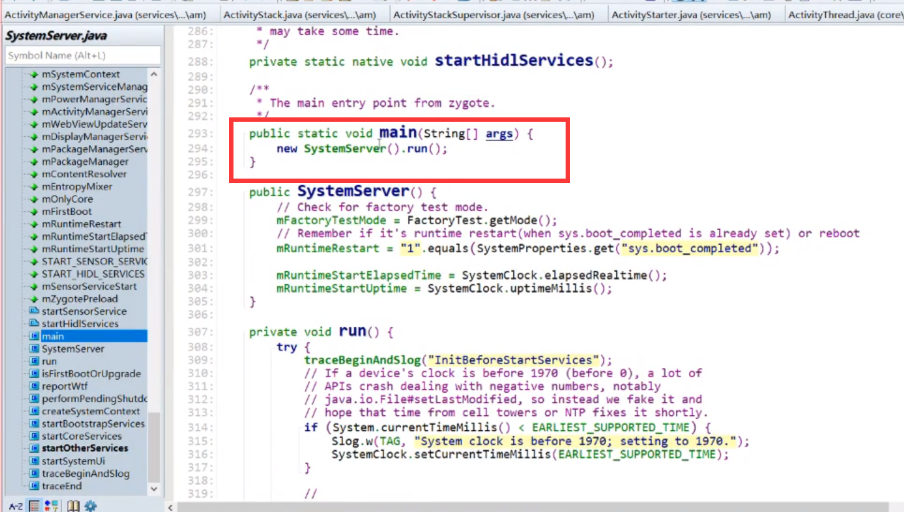Open the book reference icon in symbol panel

click(74, 506)
